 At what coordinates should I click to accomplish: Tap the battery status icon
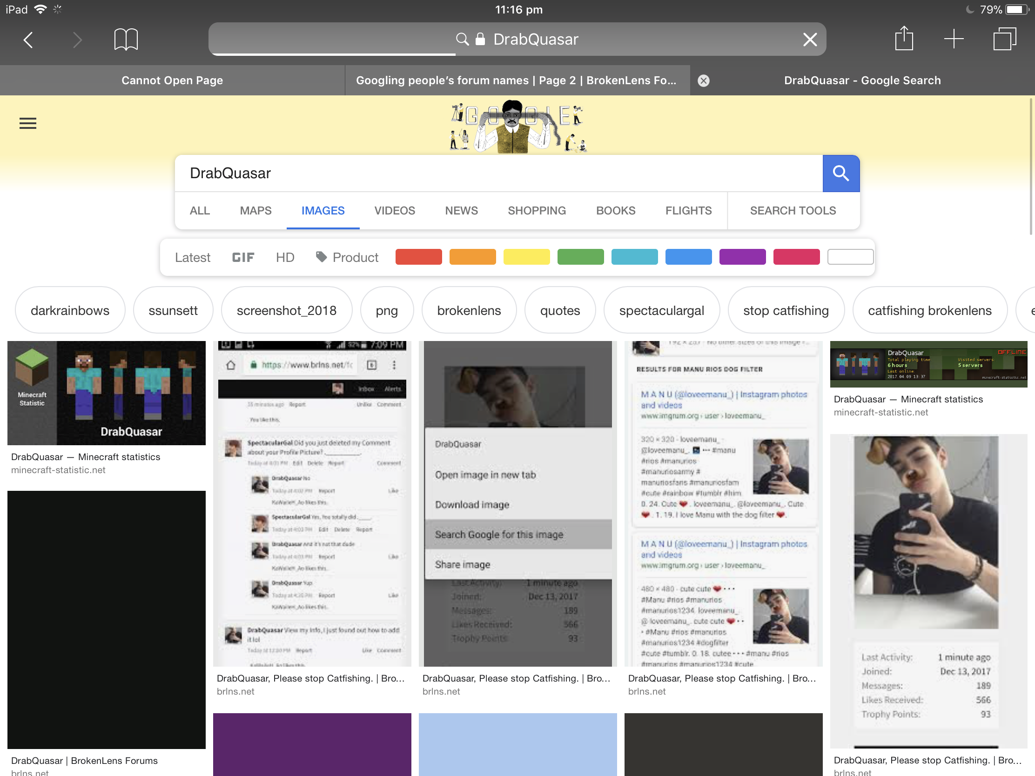tap(1017, 9)
